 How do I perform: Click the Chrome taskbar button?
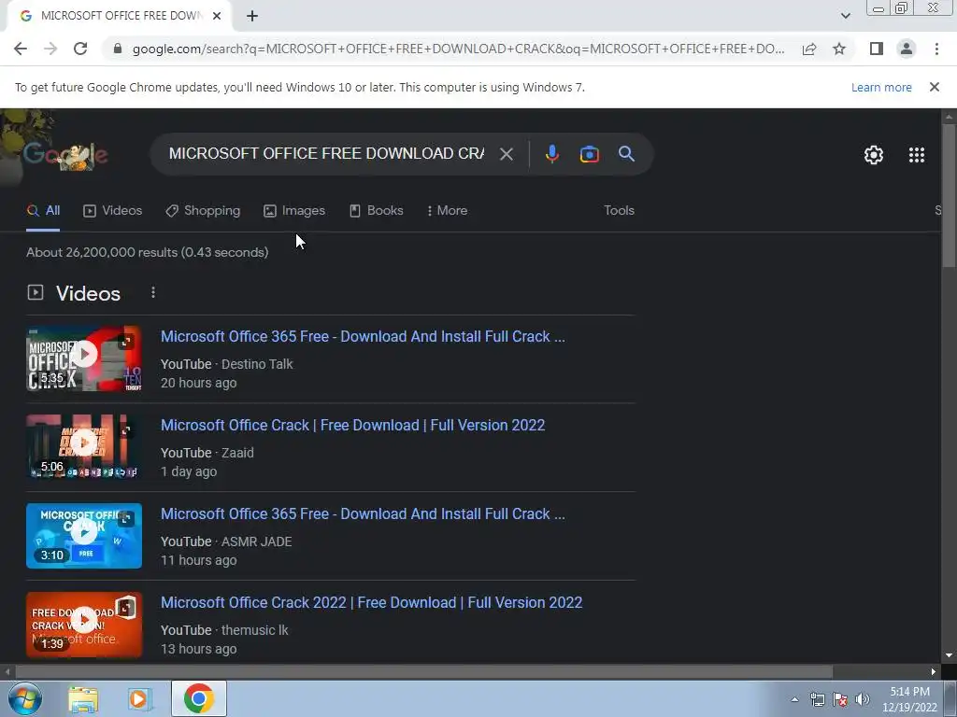[198, 698]
